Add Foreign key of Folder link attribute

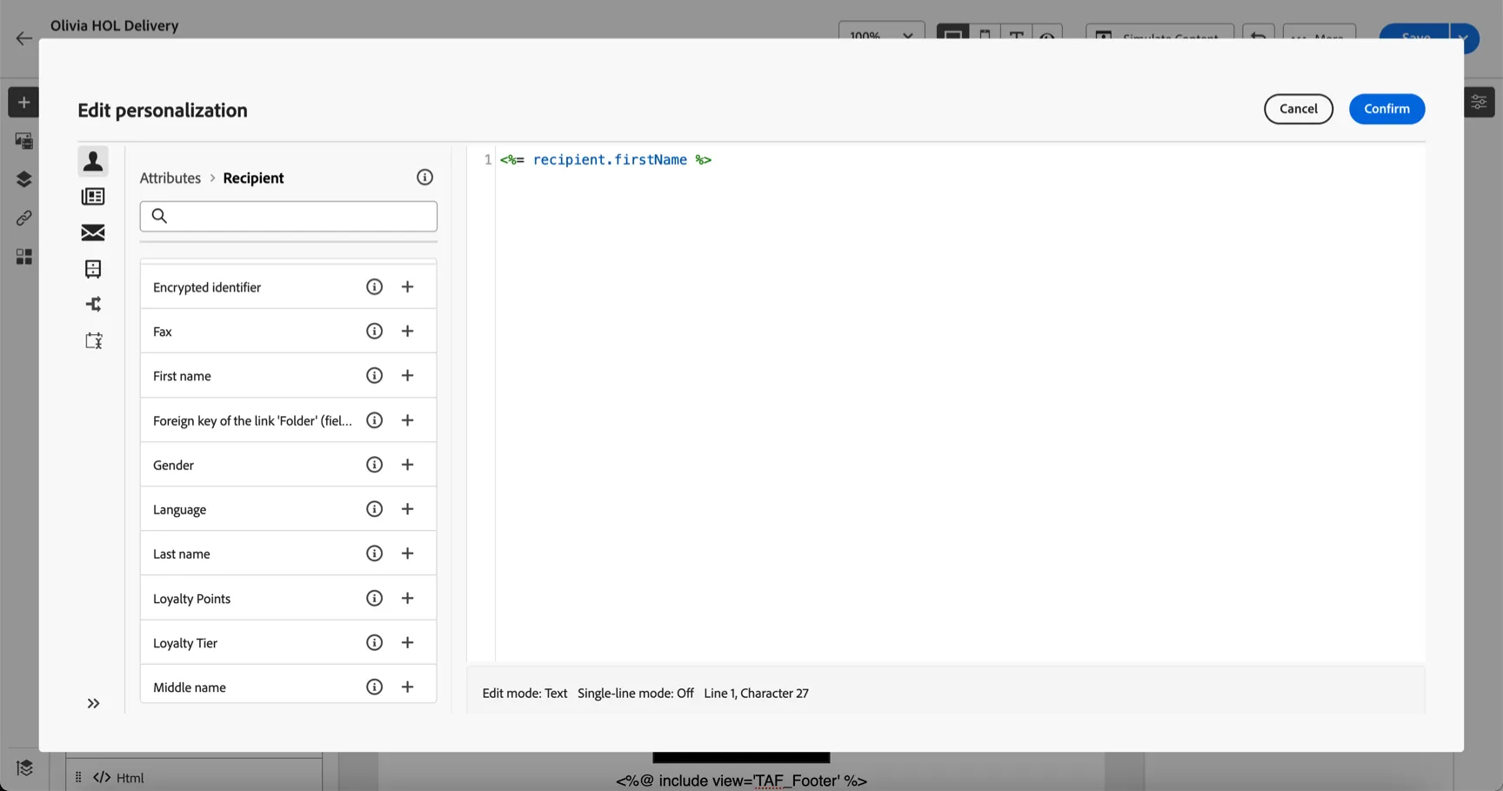click(407, 420)
